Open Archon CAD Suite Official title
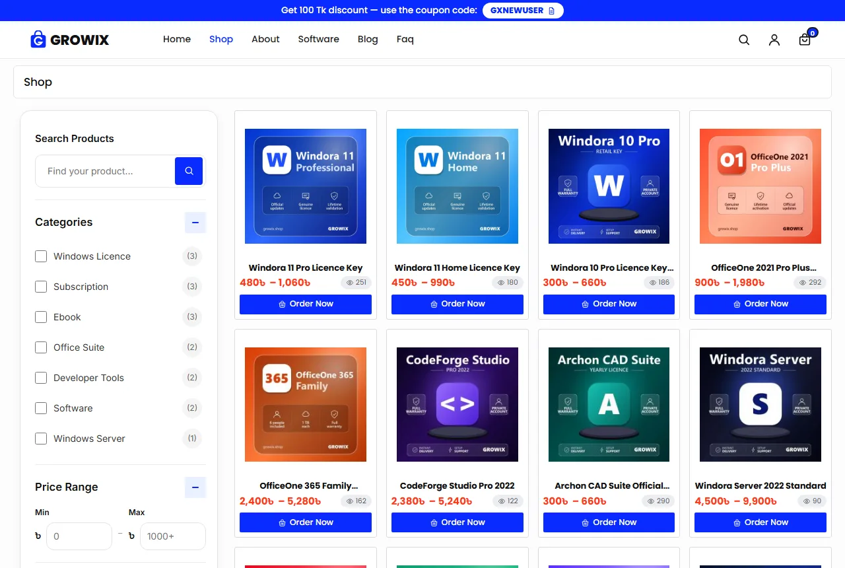Image resolution: width=845 pixels, height=568 pixels. pyautogui.click(x=612, y=485)
